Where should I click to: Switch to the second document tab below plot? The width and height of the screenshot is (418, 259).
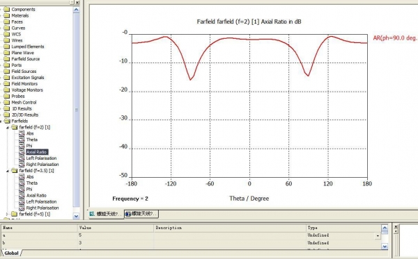tap(141, 214)
